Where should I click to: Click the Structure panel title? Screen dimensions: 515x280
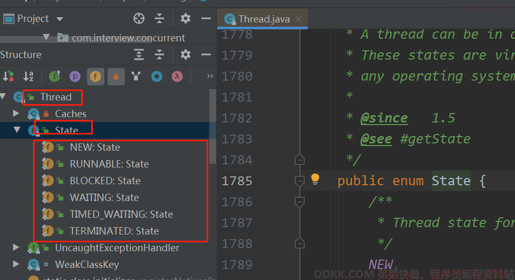(20, 54)
